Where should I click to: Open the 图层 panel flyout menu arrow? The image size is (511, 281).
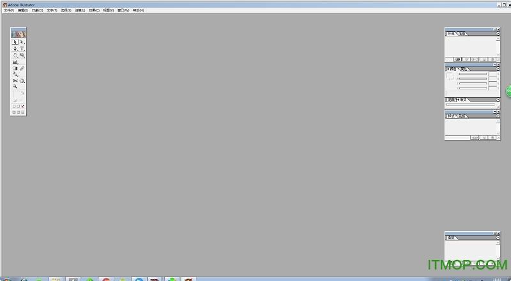coord(498,238)
